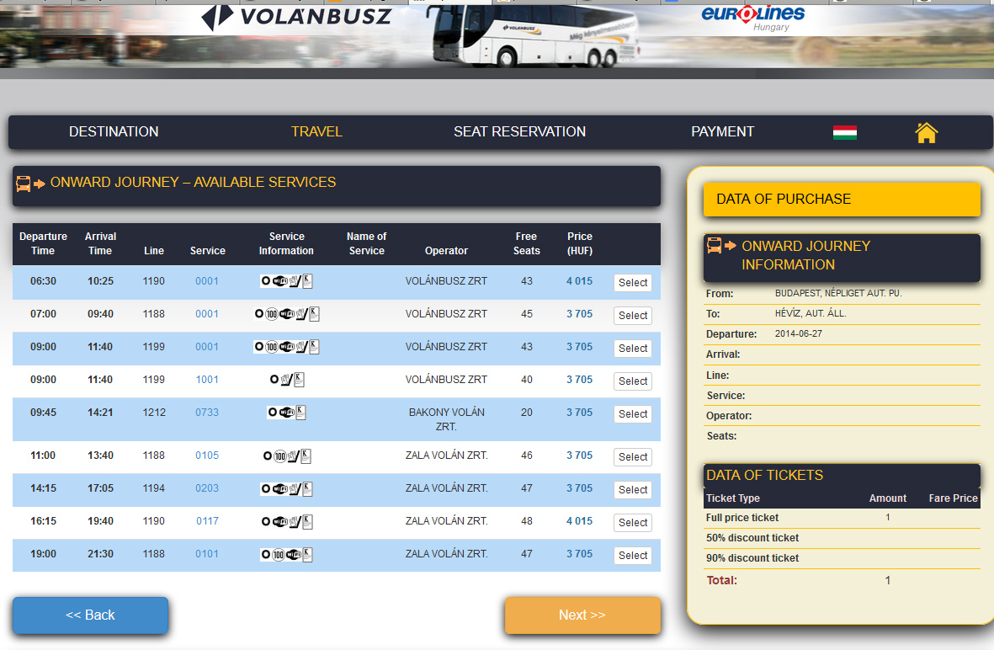This screenshot has height=650, width=994.
Task: Open service link 0117
Action: (207, 521)
